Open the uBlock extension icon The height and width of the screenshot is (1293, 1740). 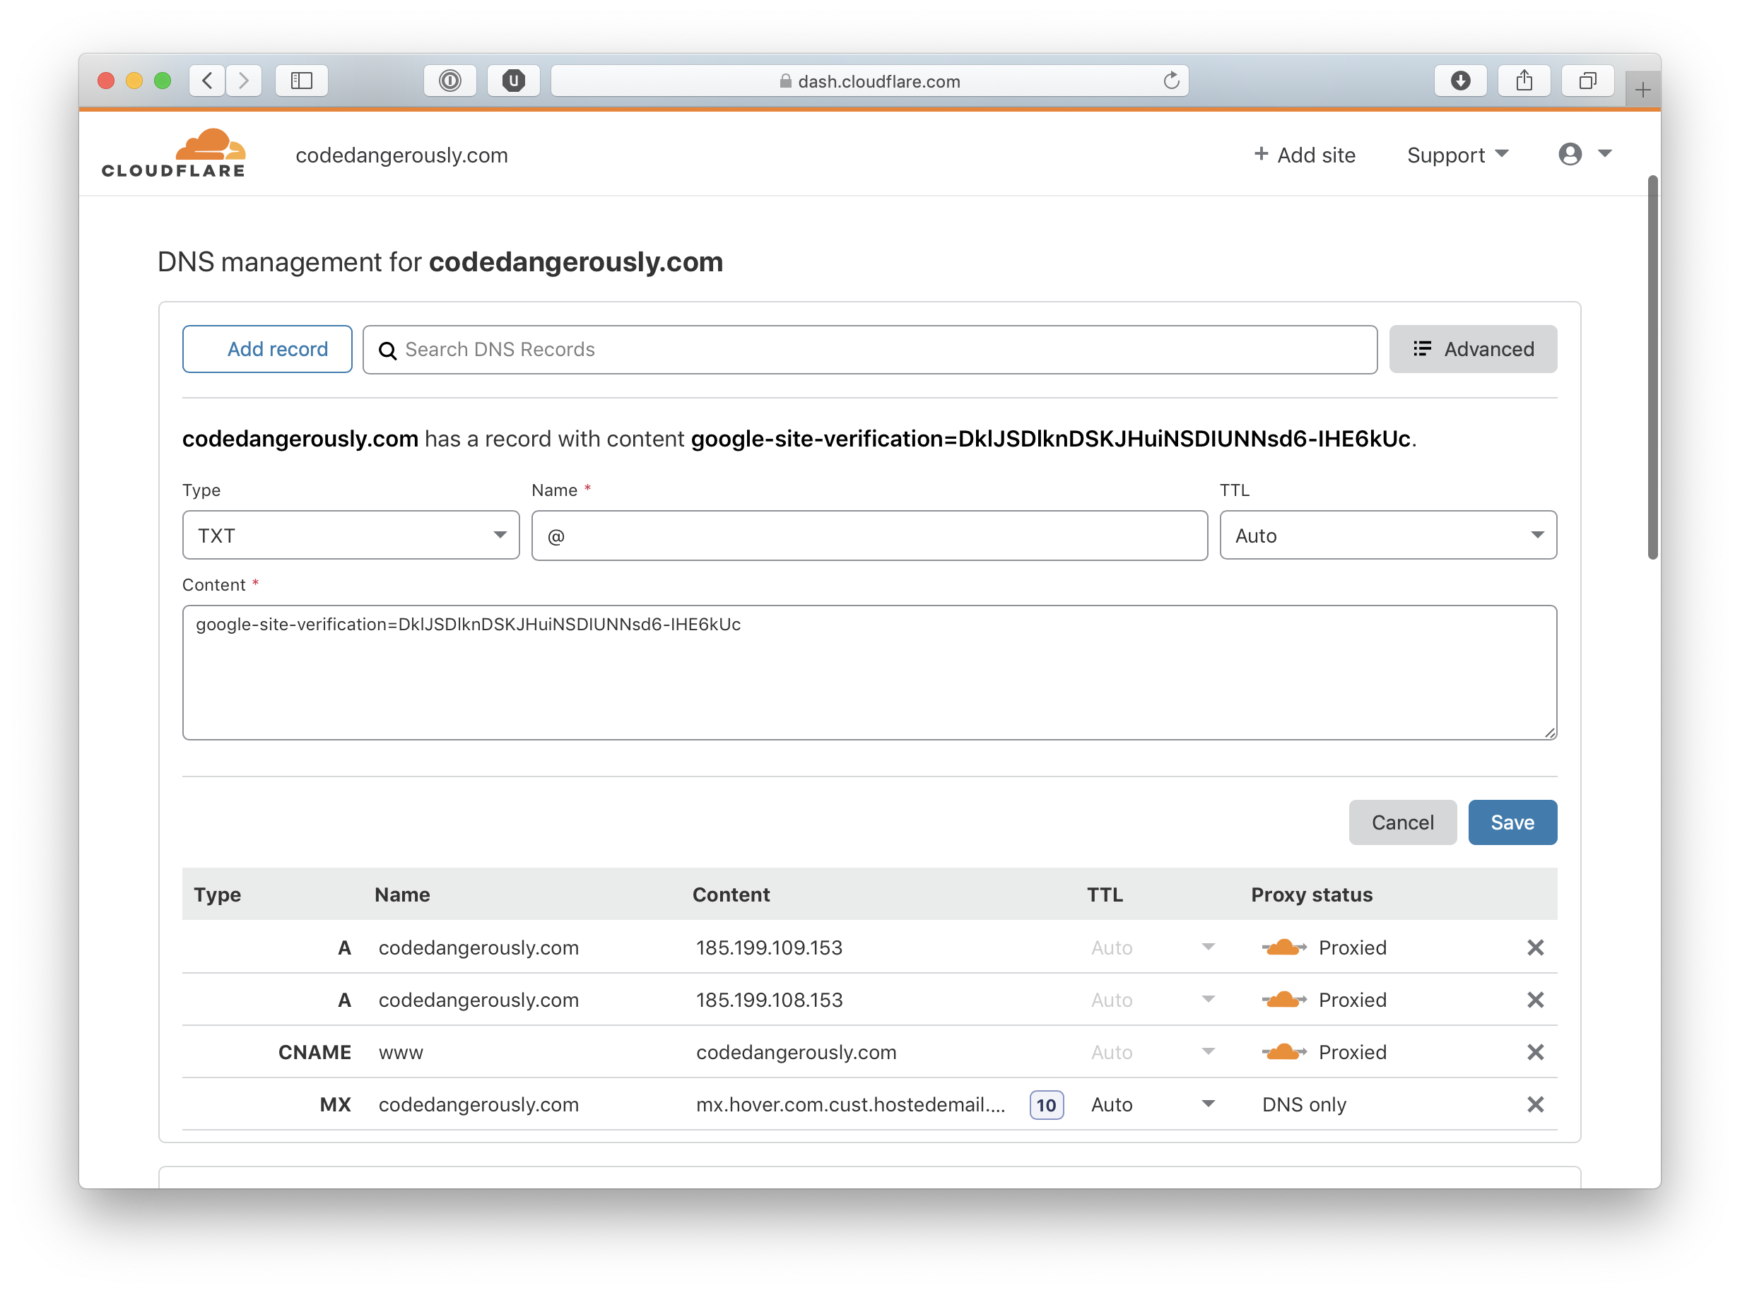coord(514,81)
